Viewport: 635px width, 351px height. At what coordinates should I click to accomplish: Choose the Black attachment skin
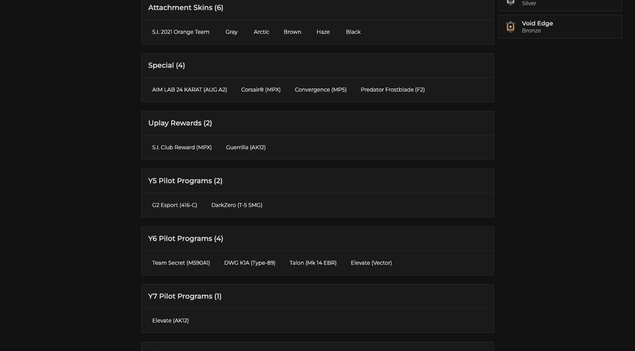pyautogui.click(x=353, y=32)
